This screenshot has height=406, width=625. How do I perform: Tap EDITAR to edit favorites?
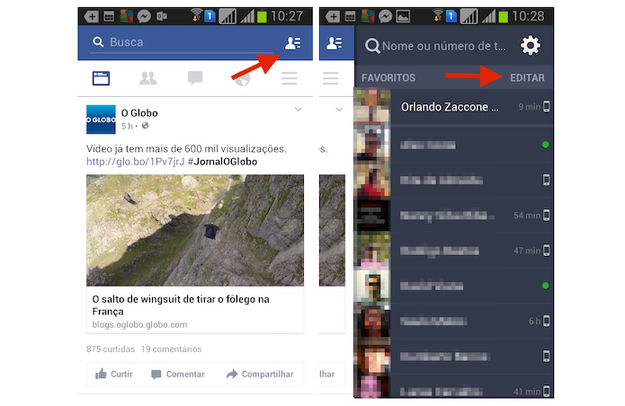527,77
